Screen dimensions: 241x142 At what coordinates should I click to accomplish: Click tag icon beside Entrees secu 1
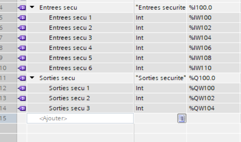[x=22, y=17]
